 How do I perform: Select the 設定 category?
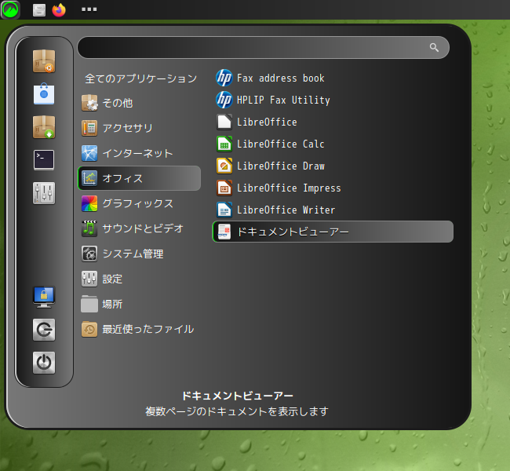(140, 279)
